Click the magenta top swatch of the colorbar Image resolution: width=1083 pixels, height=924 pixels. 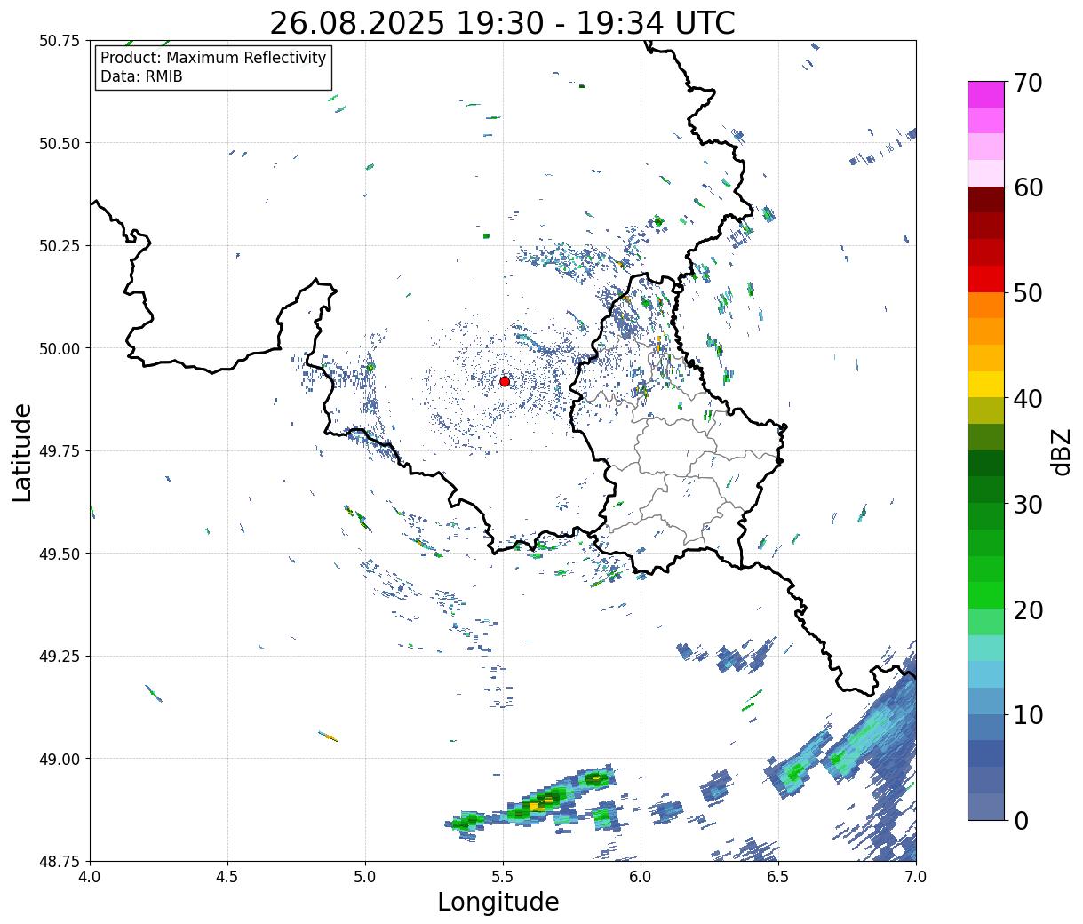click(x=986, y=94)
